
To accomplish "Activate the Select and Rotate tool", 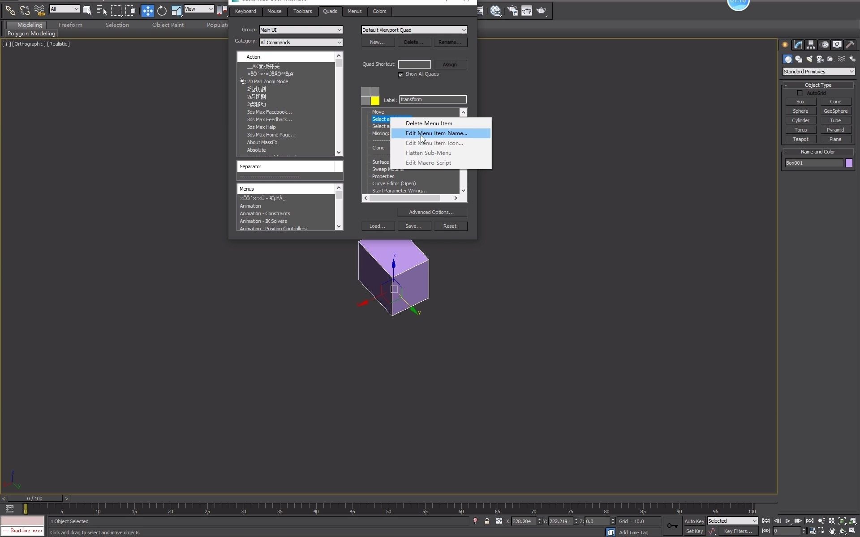I will coord(162,11).
